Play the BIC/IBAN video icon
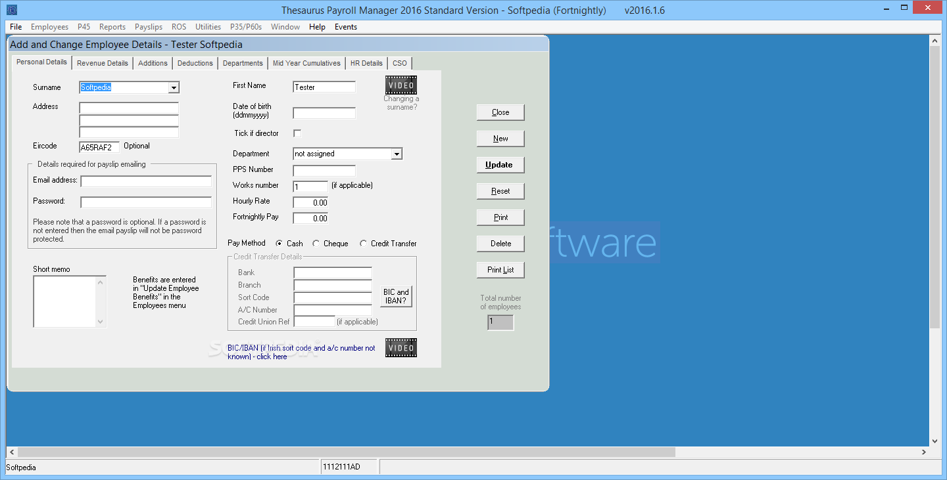The width and height of the screenshot is (947, 480). click(x=401, y=348)
